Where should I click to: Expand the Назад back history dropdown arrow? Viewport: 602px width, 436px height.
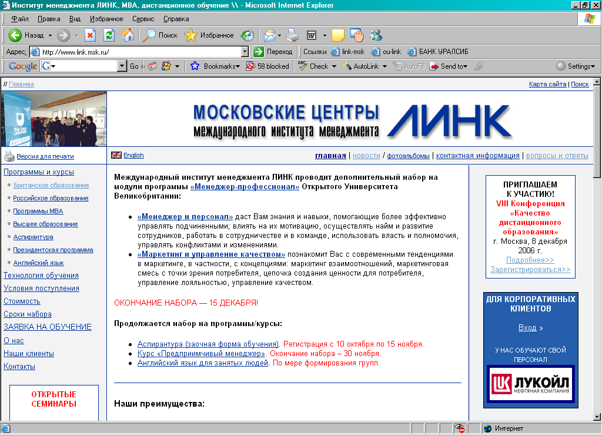(x=50, y=36)
